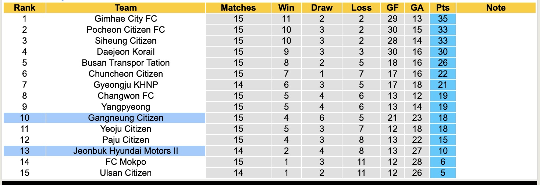Select the highlighted rank 10 cell
Image resolution: width=540 pixels, height=185 pixels.
[24, 118]
